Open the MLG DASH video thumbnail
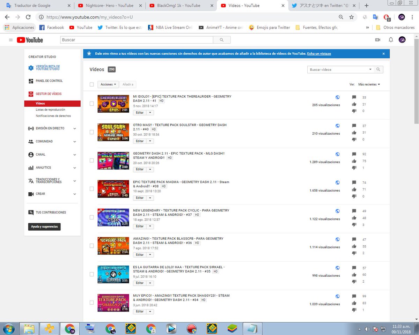The width and height of the screenshot is (419, 335). (113, 161)
